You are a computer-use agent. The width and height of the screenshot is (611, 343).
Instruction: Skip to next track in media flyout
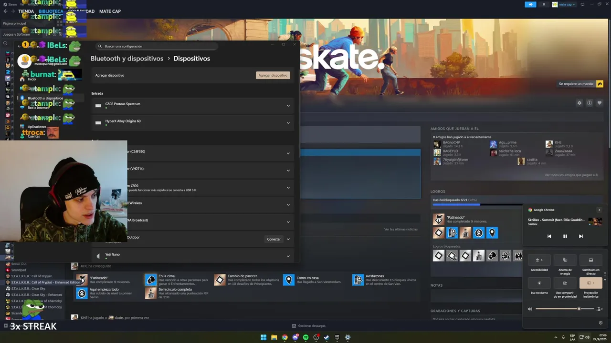pos(581,236)
